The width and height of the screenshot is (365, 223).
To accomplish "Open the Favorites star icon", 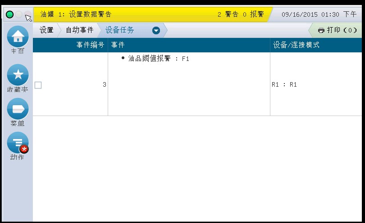I will click(x=18, y=74).
